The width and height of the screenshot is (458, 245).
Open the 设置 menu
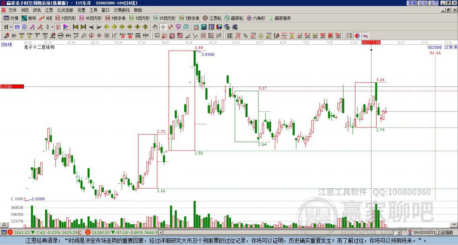pyautogui.click(x=81, y=10)
